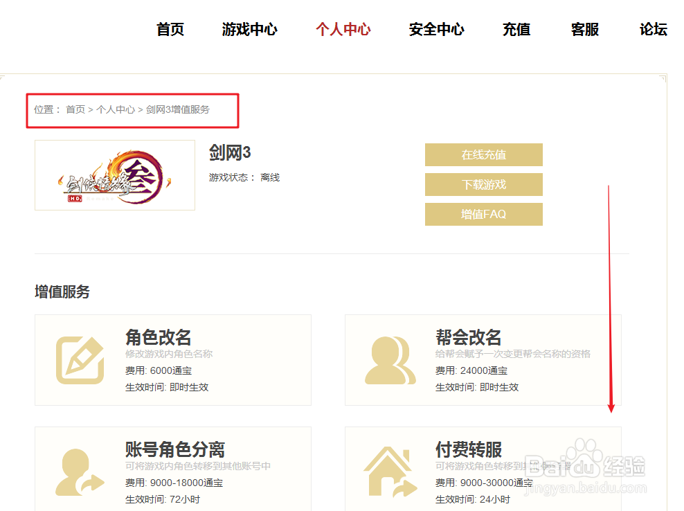Go to 游戏中心 in top navigation

[249, 29]
